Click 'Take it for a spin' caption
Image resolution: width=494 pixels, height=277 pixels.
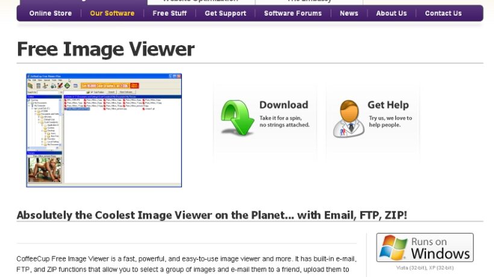(284, 121)
